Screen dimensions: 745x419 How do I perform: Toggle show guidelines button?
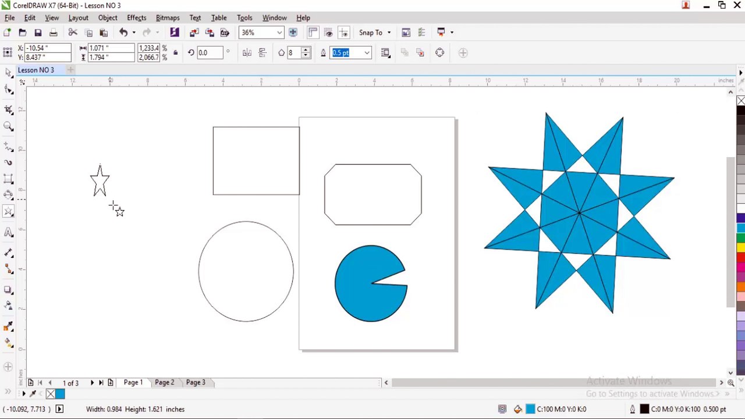click(x=343, y=33)
